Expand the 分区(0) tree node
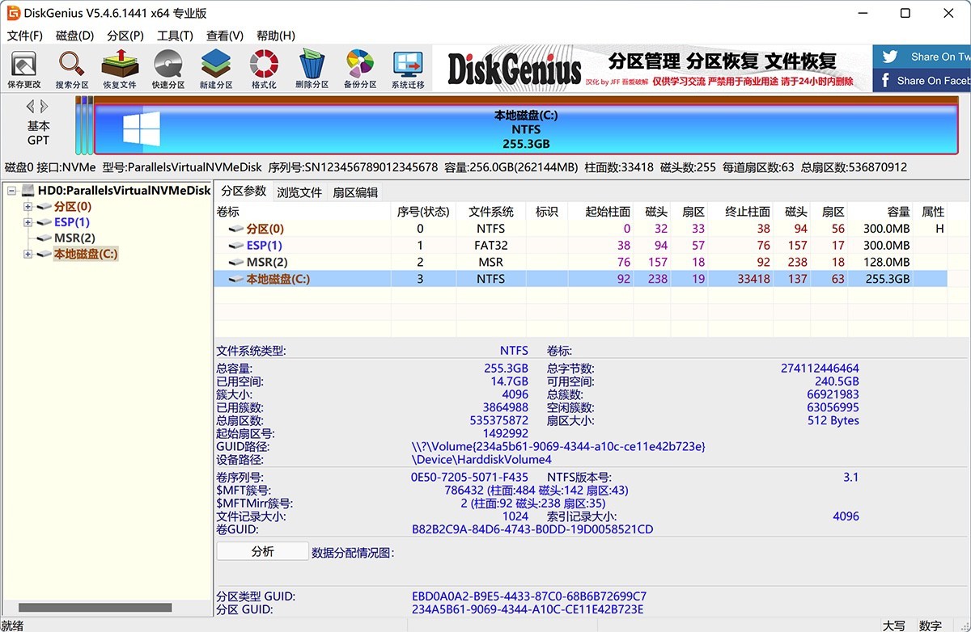Viewport: 971px width, 632px height. (27, 206)
